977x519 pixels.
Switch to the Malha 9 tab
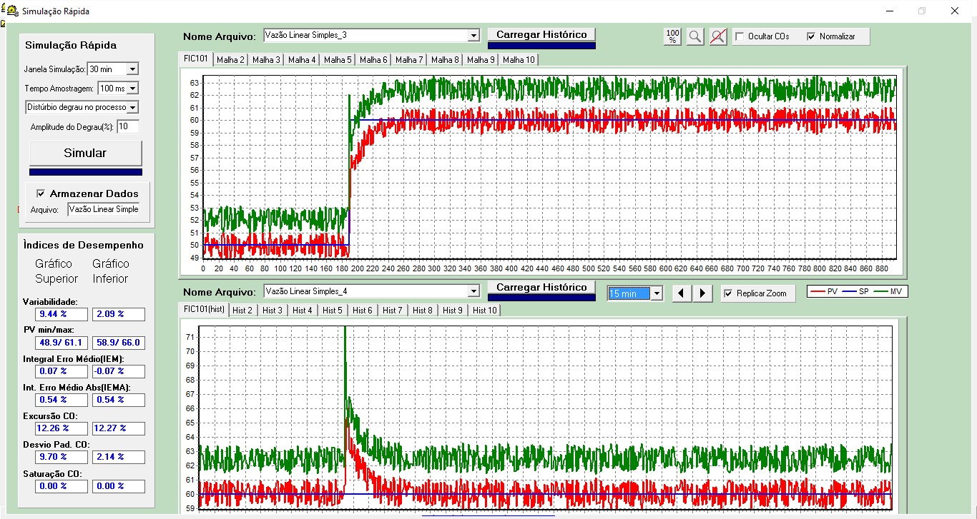click(481, 59)
